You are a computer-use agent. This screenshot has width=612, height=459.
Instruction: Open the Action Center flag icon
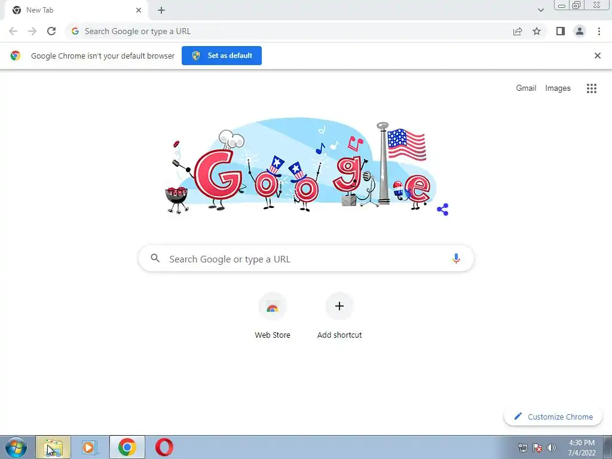537,448
